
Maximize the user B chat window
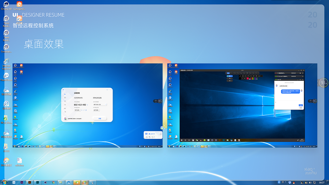(x=300, y=80)
